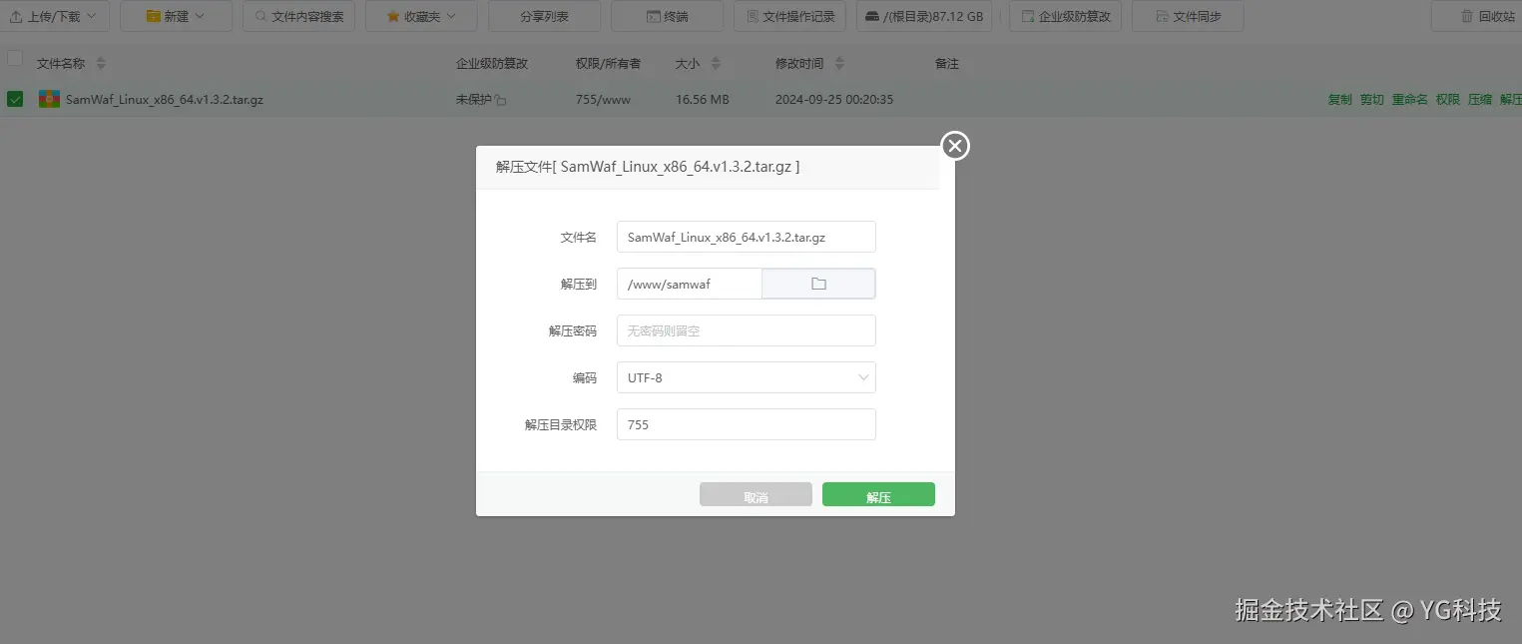Click the green 解压 button
Image resolution: width=1522 pixels, height=644 pixels.
[x=878, y=495]
